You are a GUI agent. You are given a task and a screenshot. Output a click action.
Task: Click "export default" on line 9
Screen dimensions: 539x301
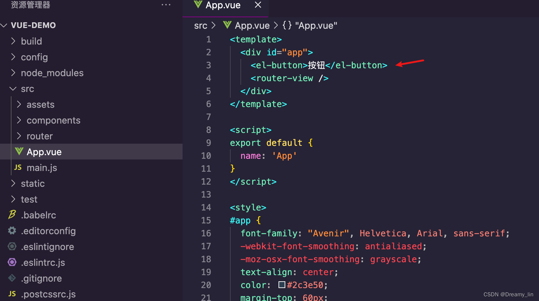tap(266, 143)
